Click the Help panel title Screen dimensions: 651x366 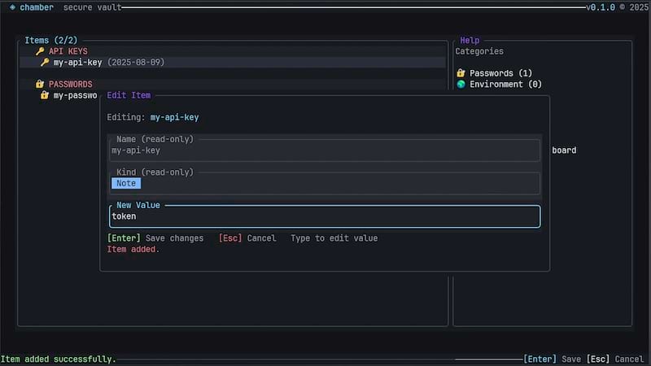click(x=470, y=40)
